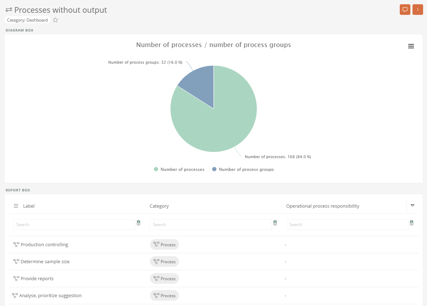
Task: Mark dashboard as favorite with star icon
Action: point(55,20)
